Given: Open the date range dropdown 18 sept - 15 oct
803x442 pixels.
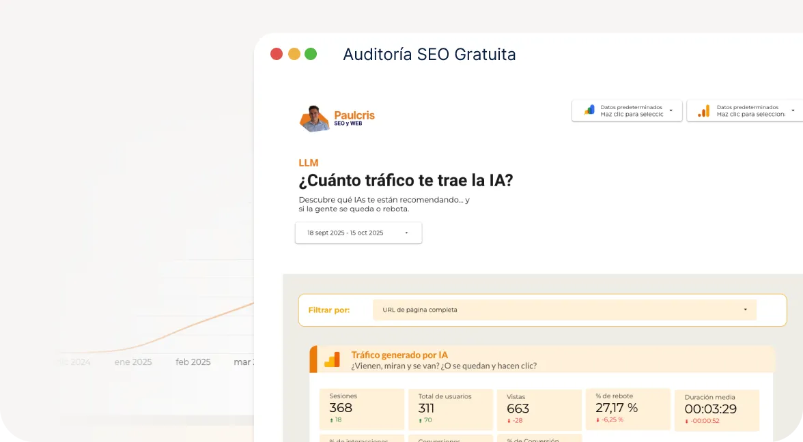Looking at the screenshot, I should 358,233.
